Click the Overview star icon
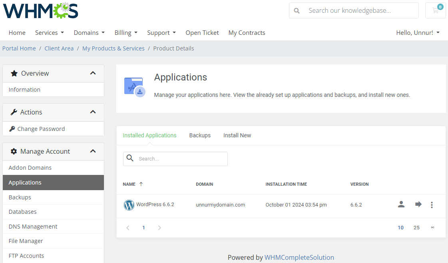Screen dimensions: 448x263 14,74
